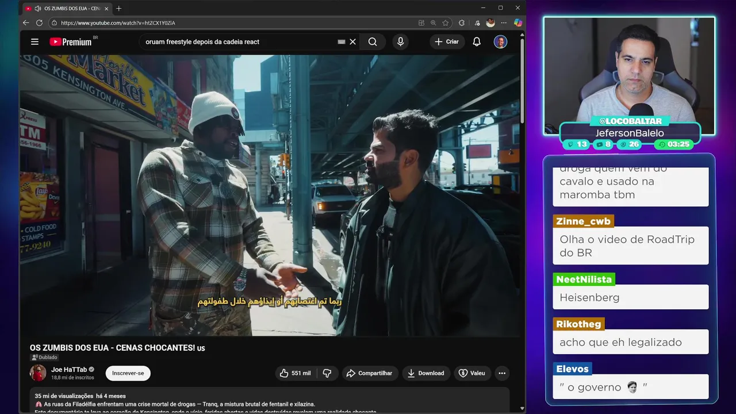Open the browser profile avatar
The height and width of the screenshot is (414, 736).
pyautogui.click(x=490, y=23)
